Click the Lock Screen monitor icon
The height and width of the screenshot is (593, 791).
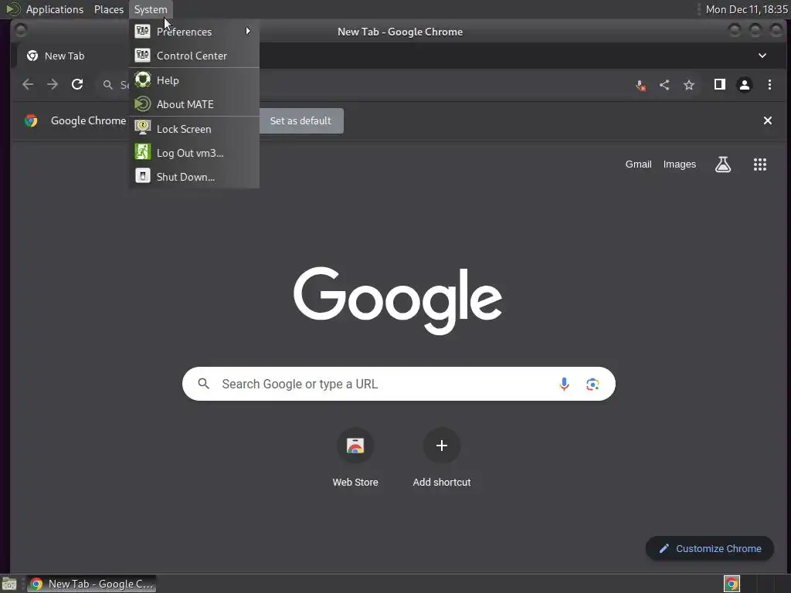coord(143,128)
